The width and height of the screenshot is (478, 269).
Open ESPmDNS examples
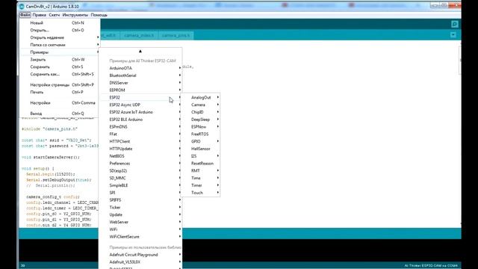(140, 126)
